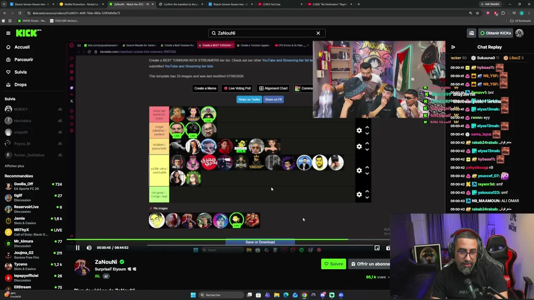Screen dimensions: 534x300
Task: Click Share on Twitter button
Action: [x=249, y=100]
